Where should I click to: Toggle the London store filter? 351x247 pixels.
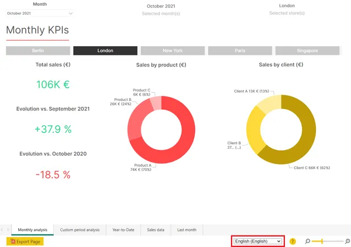pos(105,50)
